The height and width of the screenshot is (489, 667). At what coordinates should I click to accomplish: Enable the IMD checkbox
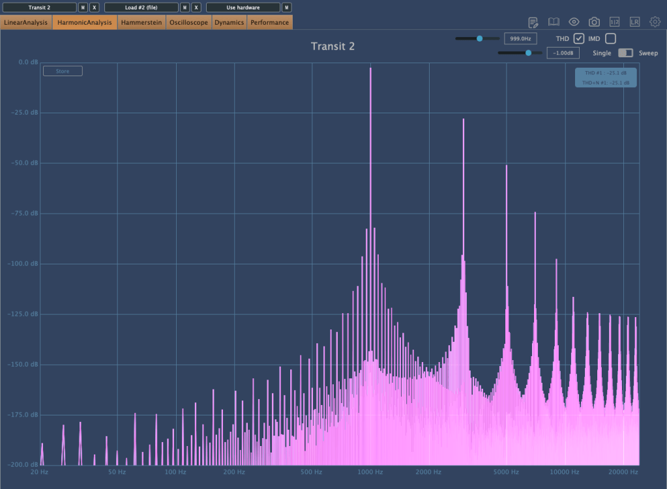click(610, 38)
